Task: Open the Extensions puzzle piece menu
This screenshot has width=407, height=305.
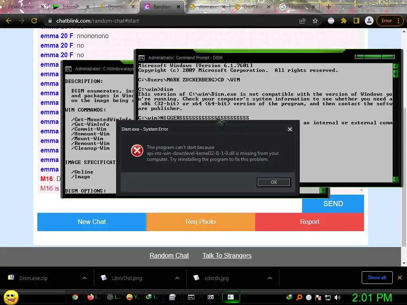Action: pos(344,21)
